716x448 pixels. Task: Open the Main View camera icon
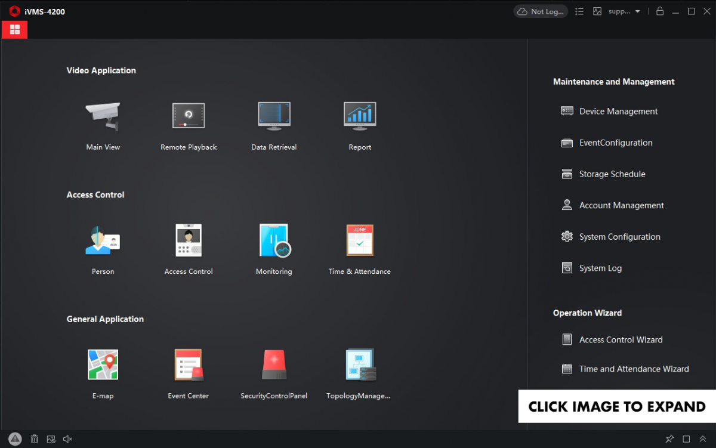coord(103,116)
